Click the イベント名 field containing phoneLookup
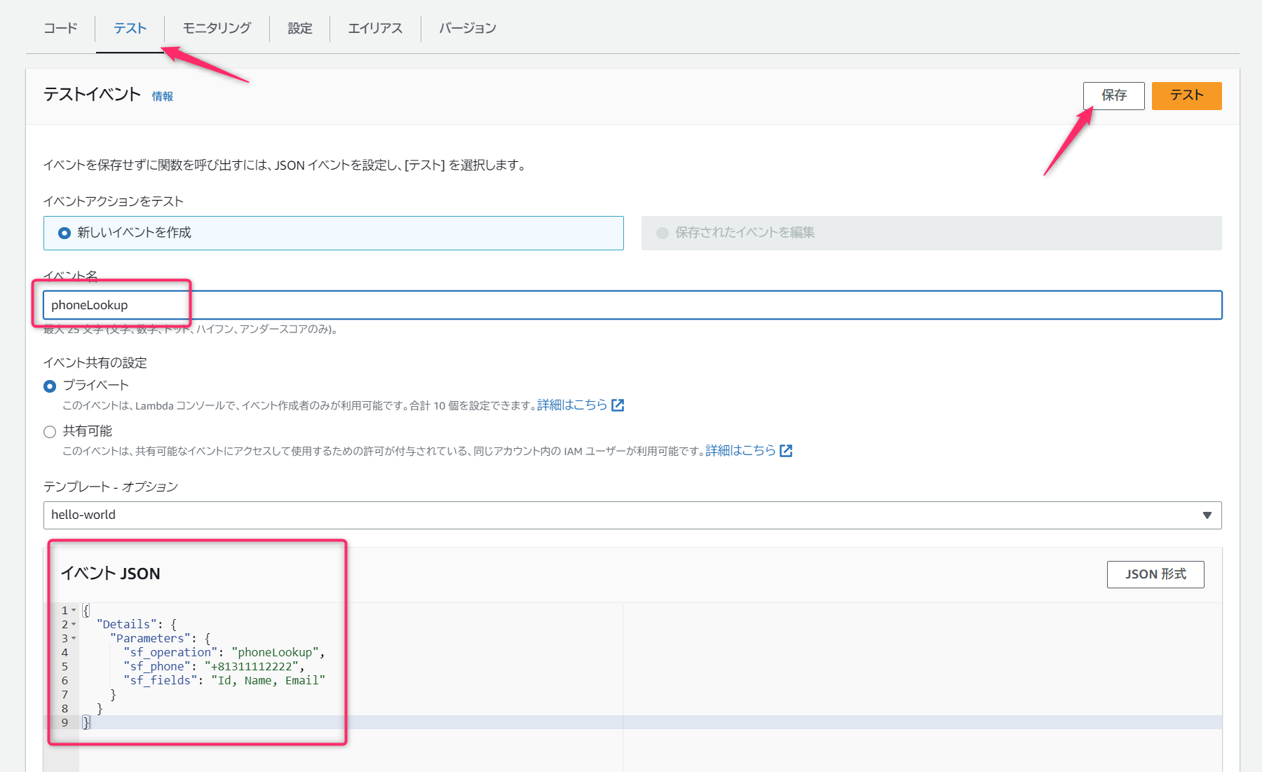 pyautogui.click(x=632, y=305)
